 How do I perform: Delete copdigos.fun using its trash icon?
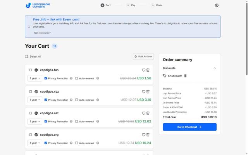tap(148, 70)
